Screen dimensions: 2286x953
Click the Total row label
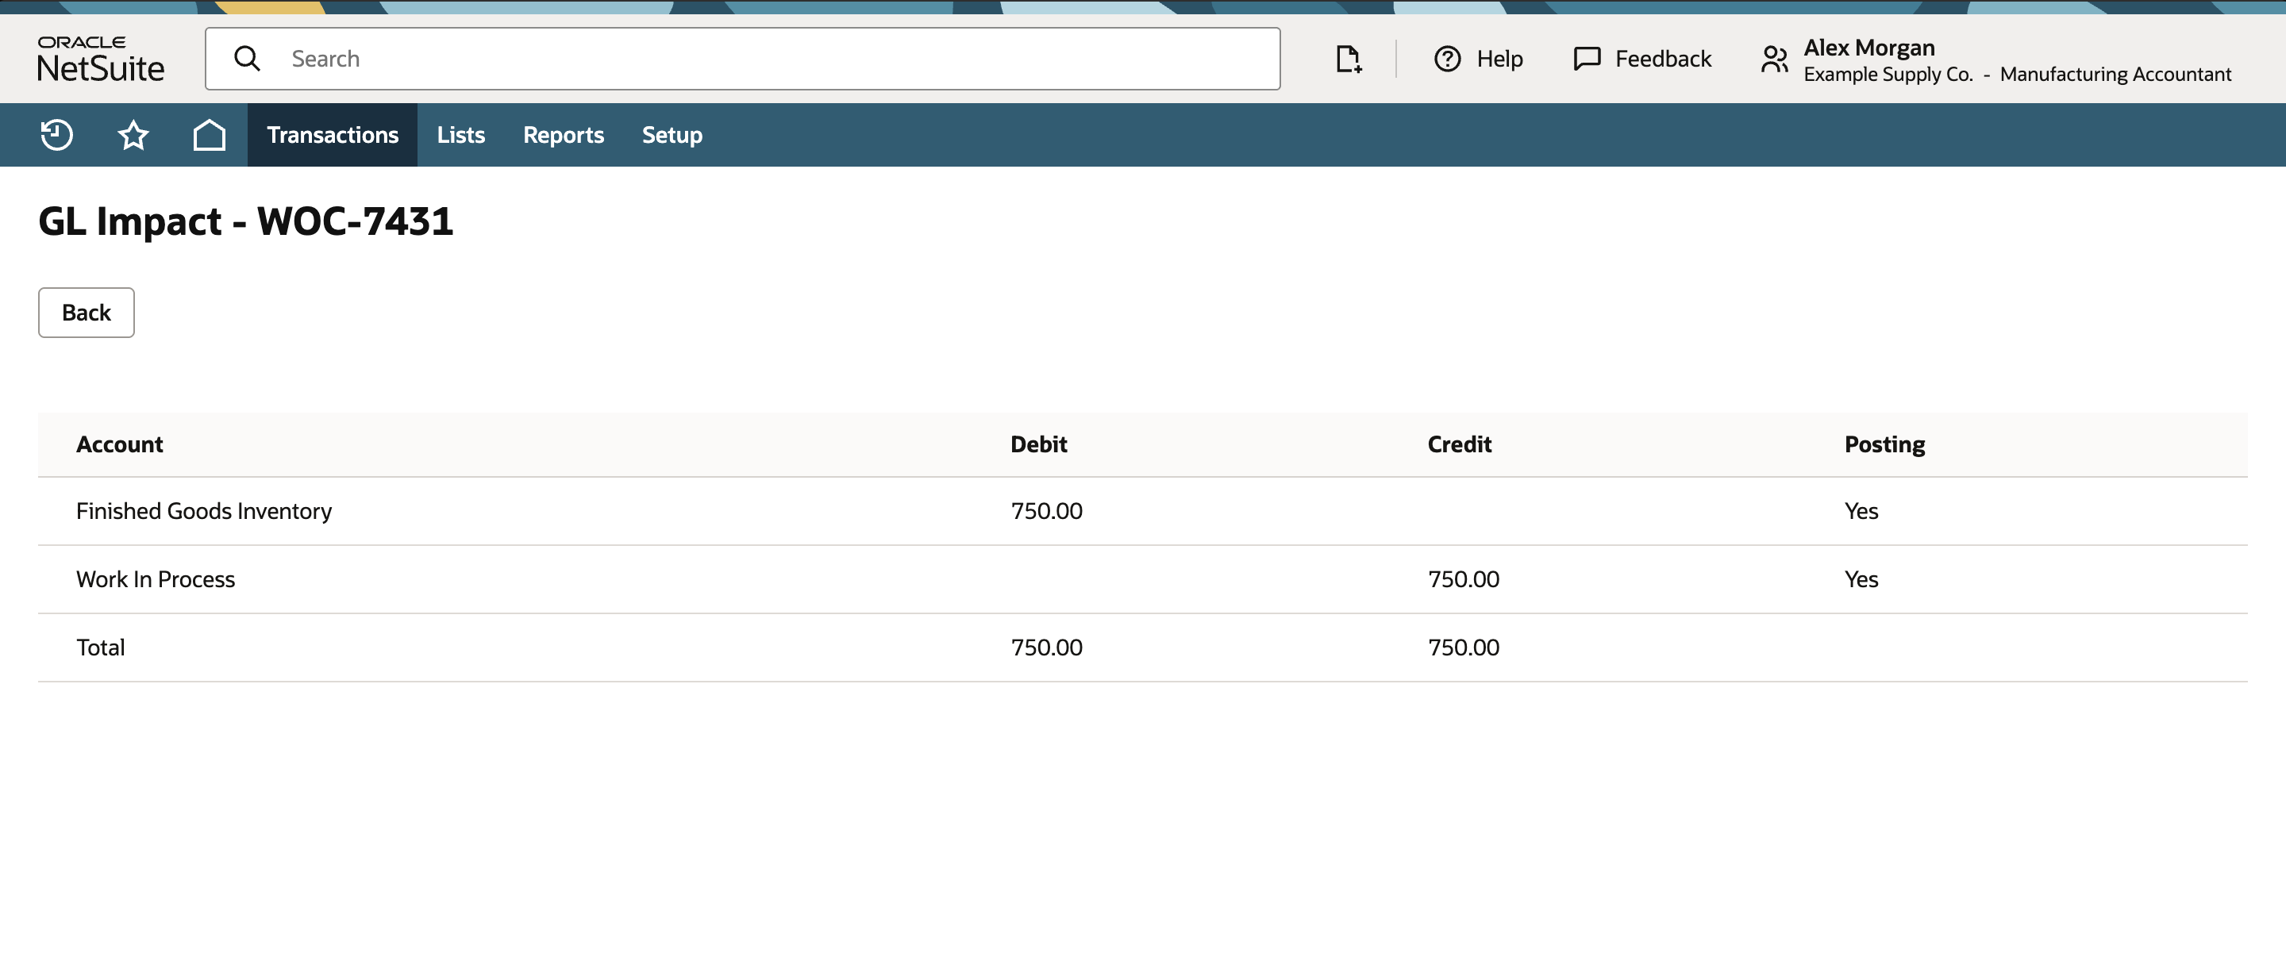tap(100, 648)
